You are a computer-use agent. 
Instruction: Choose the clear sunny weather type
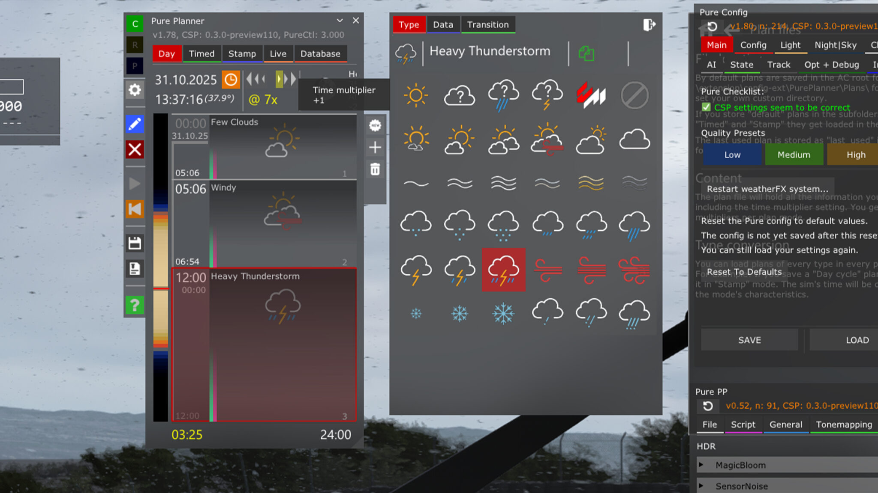coord(415,96)
